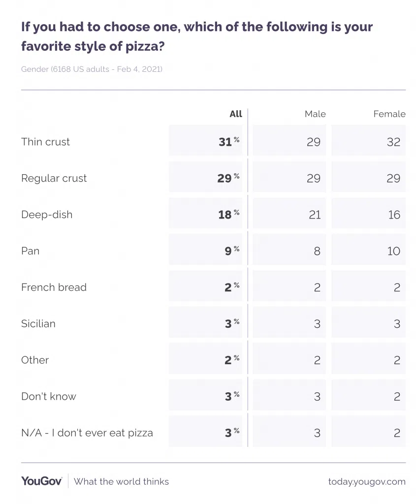Click the Thin crust row label
416x504 pixels.
(x=45, y=142)
